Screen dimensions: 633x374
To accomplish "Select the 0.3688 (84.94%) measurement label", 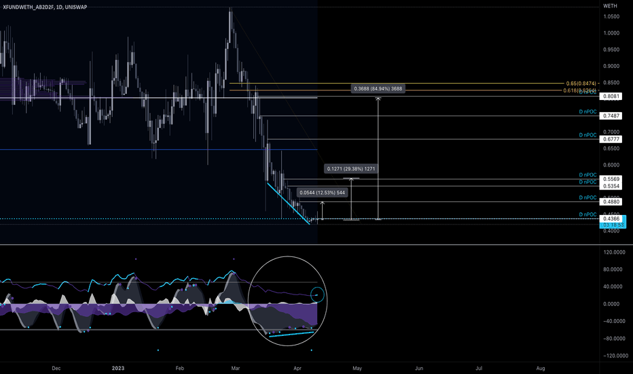I will tap(378, 88).
